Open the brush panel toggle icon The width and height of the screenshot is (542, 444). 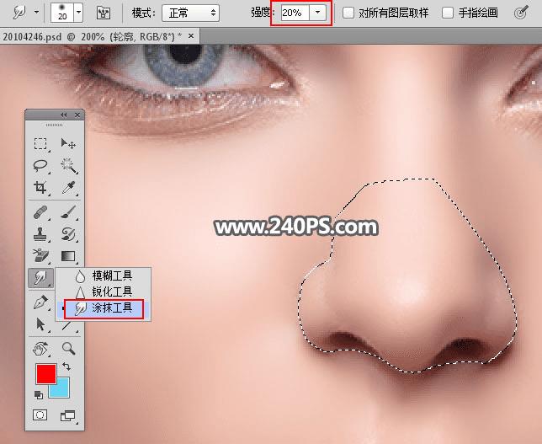pyautogui.click(x=104, y=13)
